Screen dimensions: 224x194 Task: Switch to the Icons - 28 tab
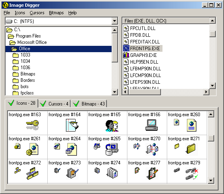point(22,103)
